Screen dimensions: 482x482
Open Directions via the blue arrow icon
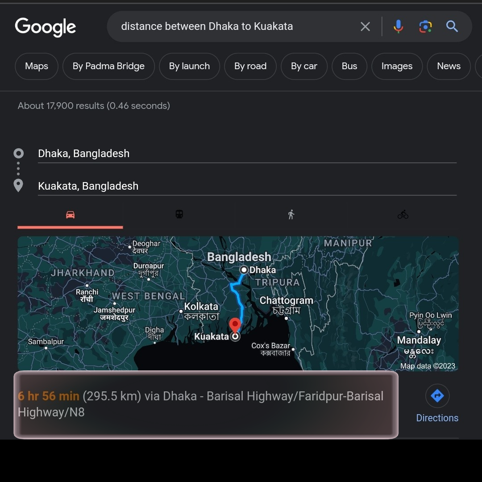tap(437, 396)
